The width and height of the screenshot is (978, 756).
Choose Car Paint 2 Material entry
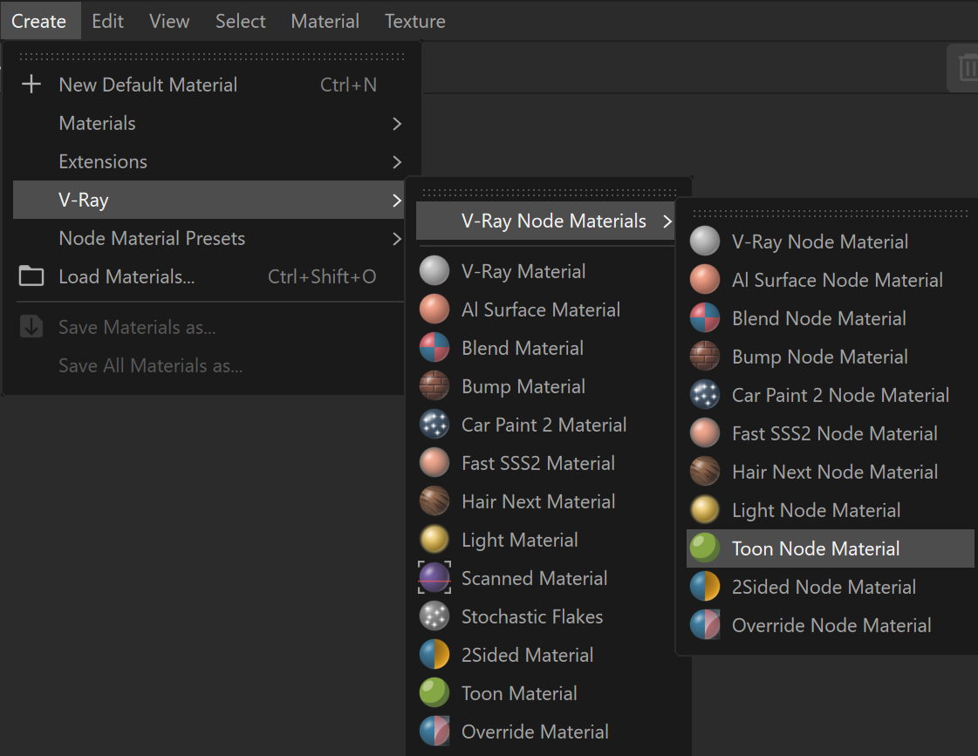click(546, 425)
